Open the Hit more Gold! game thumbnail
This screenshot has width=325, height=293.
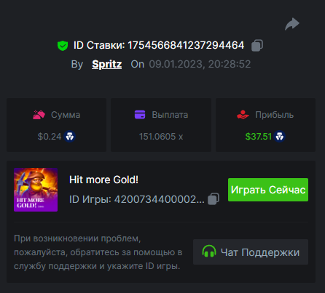coord(36,190)
